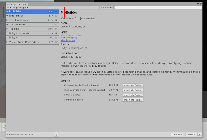Click the installed check icon for ProBuilder
This screenshot has height=140, width=207.
pos(56,11)
